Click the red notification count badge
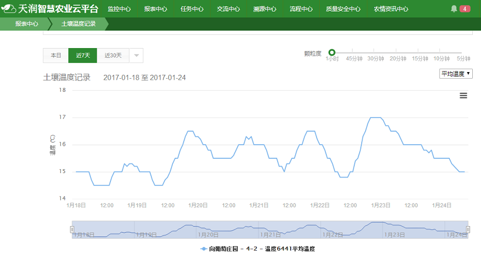The width and height of the screenshot is (481, 261). click(465, 9)
